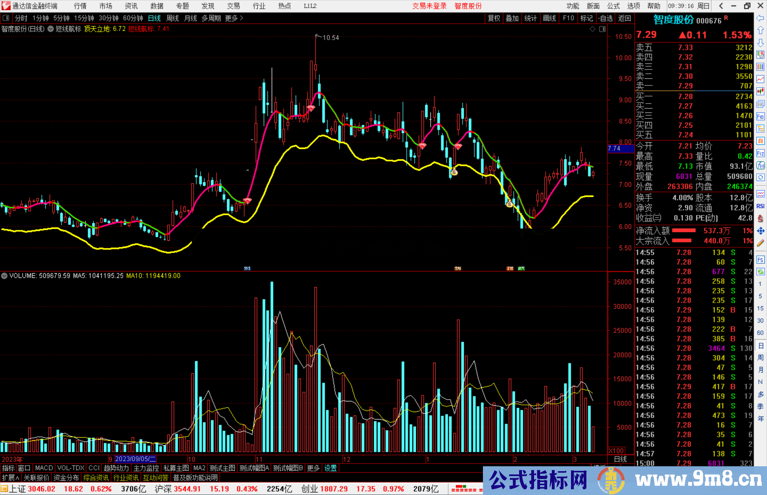Screen dimensions: 767x495
Task: Toggle the chart layout icon at chart top-right
Action: (602, 29)
